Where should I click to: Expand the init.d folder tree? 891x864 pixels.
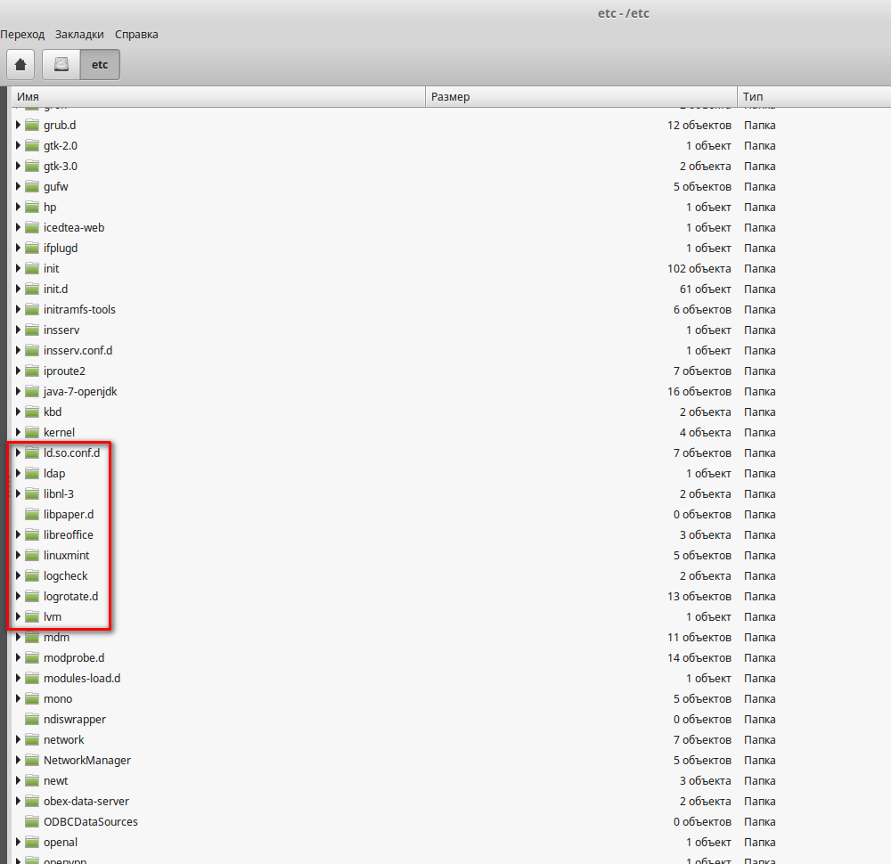(x=18, y=289)
